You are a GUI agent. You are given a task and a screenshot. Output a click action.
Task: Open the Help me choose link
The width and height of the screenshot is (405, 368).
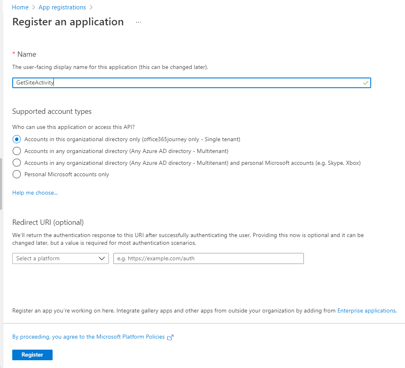[x=35, y=193]
